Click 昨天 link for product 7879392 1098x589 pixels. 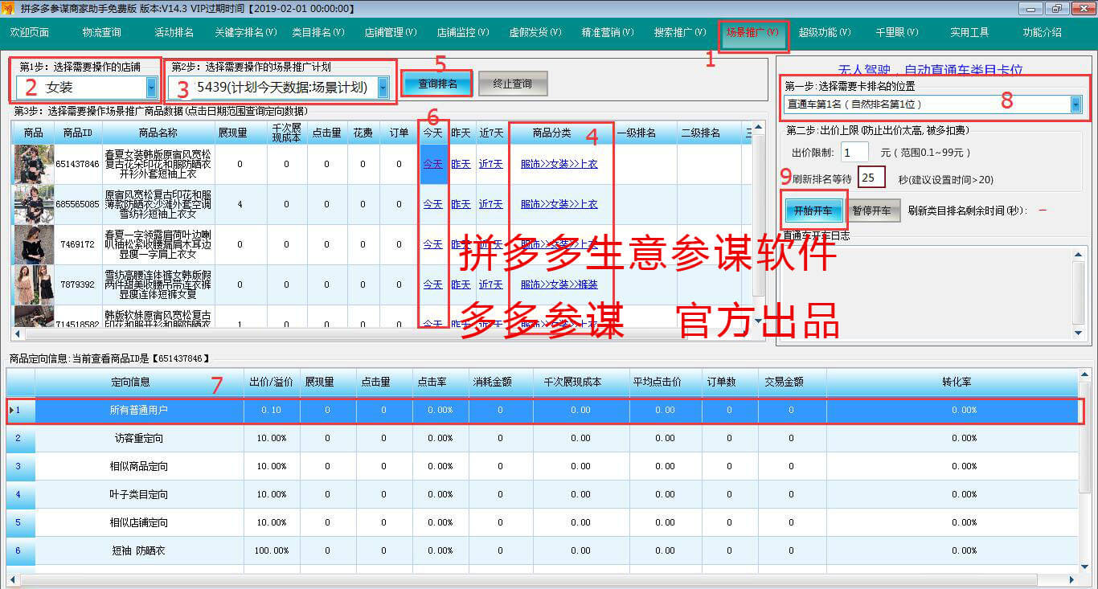pyautogui.click(x=461, y=284)
